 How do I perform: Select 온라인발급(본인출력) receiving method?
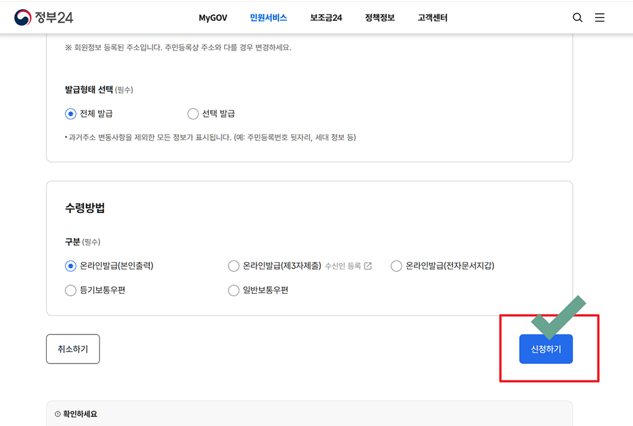[71, 265]
